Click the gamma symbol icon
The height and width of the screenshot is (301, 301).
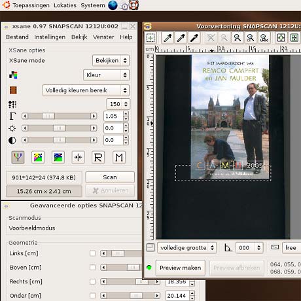(12, 116)
